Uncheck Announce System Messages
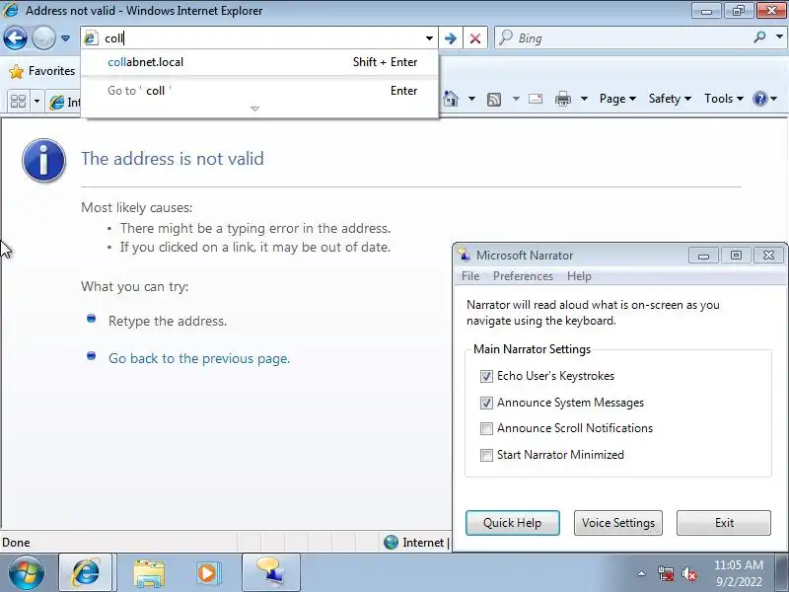Image resolution: width=789 pixels, height=592 pixels. (486, 403)
